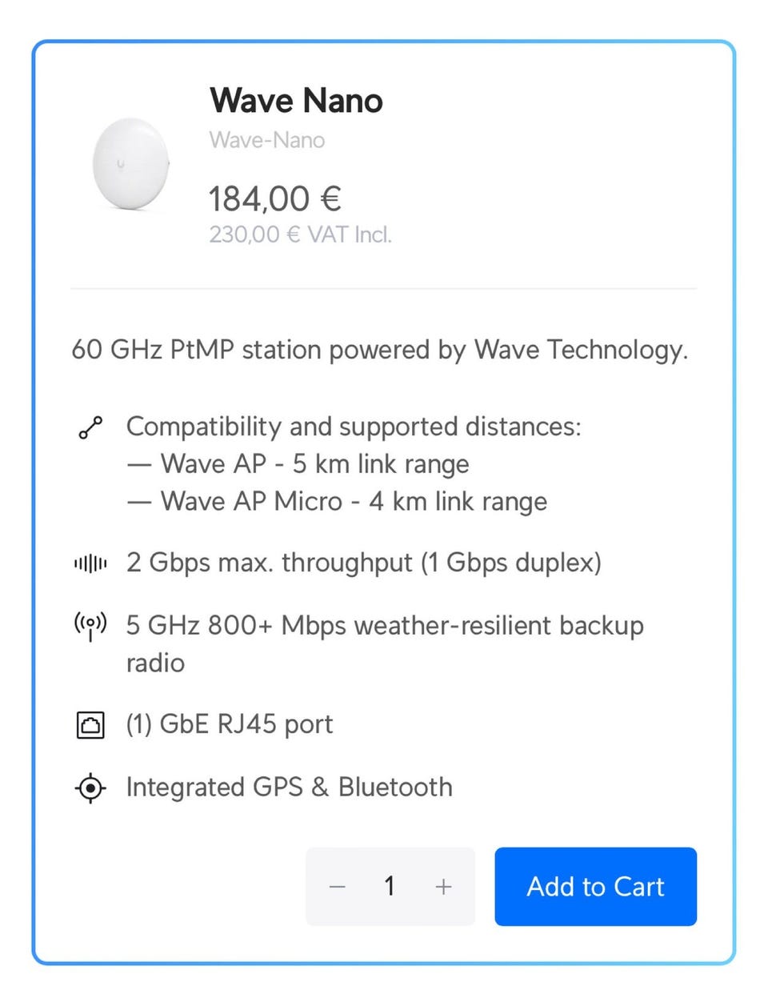Click the 60 GHz PtMP station description
This screenshot has width=768, height=982.
[379, 350]
